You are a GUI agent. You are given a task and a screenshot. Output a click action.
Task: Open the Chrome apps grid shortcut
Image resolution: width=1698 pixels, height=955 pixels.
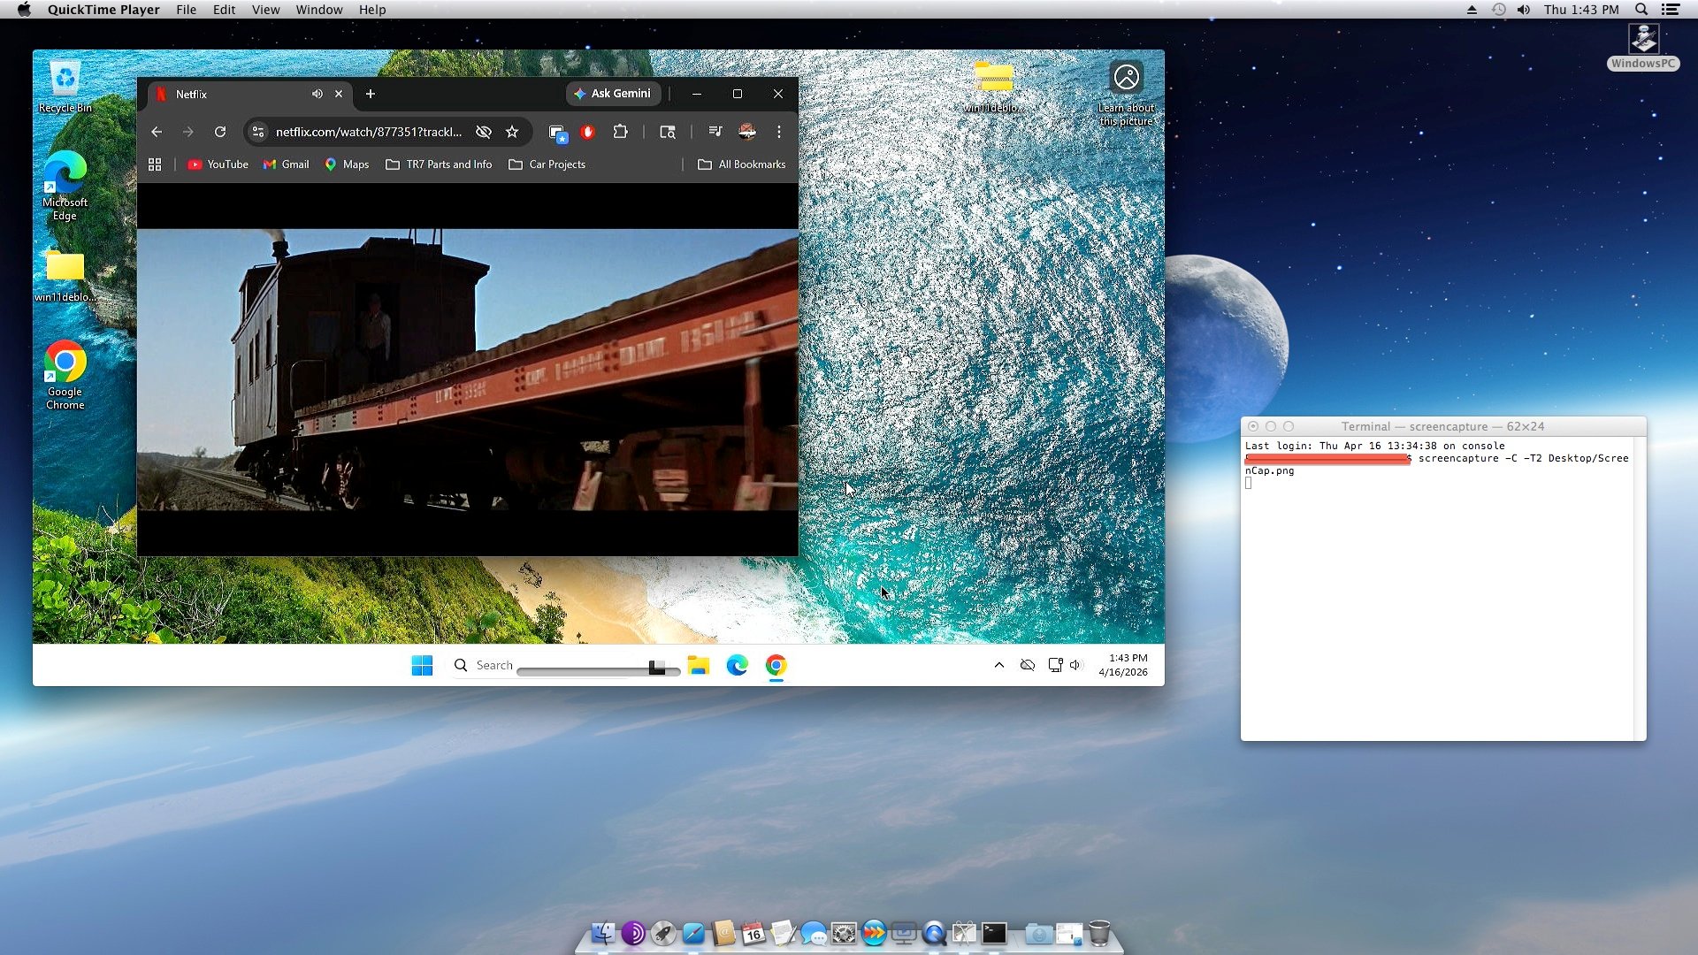point(155,164)
